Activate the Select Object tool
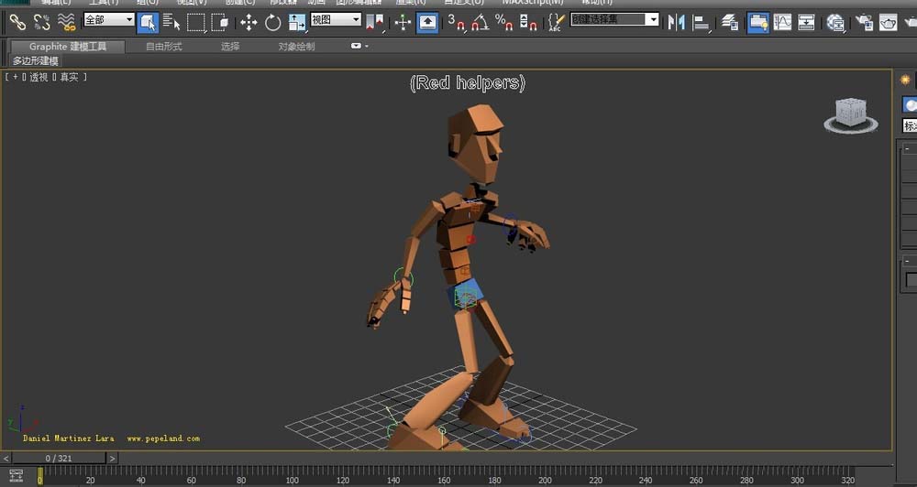This screenshot has height=487, width=917. pos(148,22)
